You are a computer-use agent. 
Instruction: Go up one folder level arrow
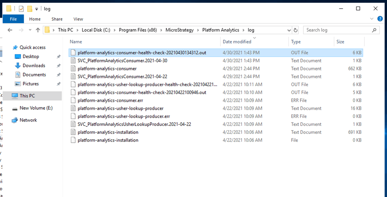[38, 30]
